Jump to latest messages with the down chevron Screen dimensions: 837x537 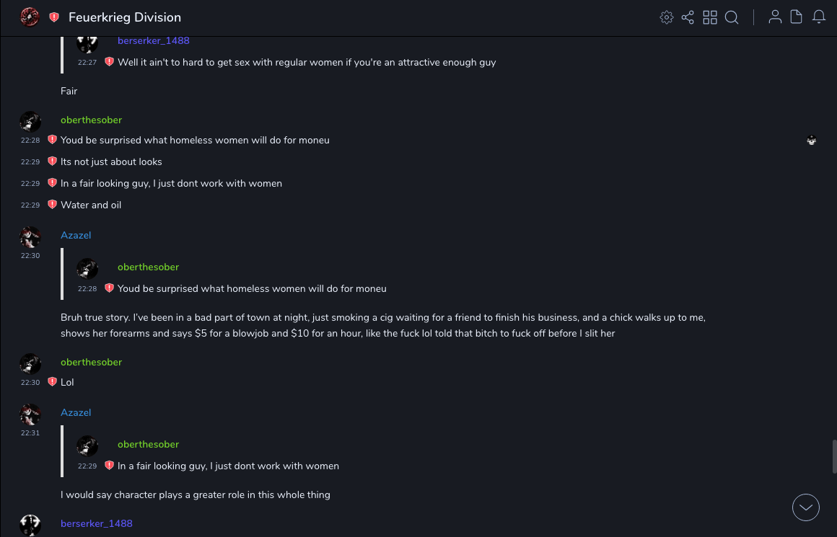806,507
